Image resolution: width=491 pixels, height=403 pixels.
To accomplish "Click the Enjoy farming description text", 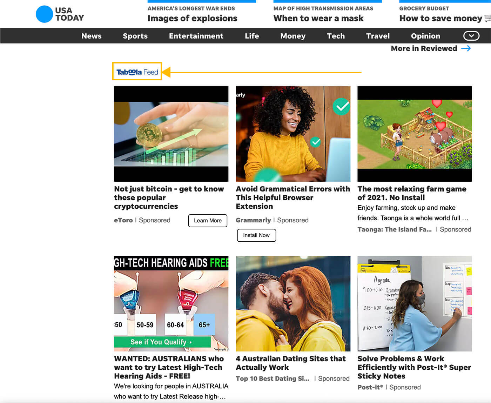I will tap(413, 213).
